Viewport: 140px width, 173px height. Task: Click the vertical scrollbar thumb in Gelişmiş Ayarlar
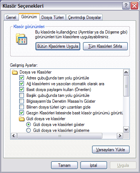tap(126, 86)
